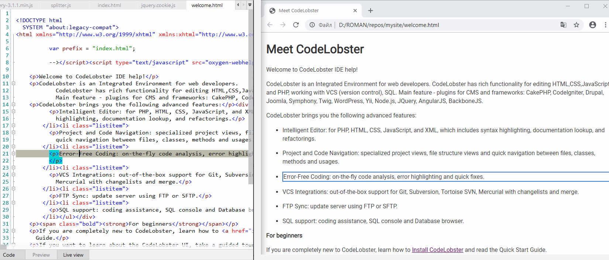
Task: Collapse the code fold at line 24
Action: (13, 175)
